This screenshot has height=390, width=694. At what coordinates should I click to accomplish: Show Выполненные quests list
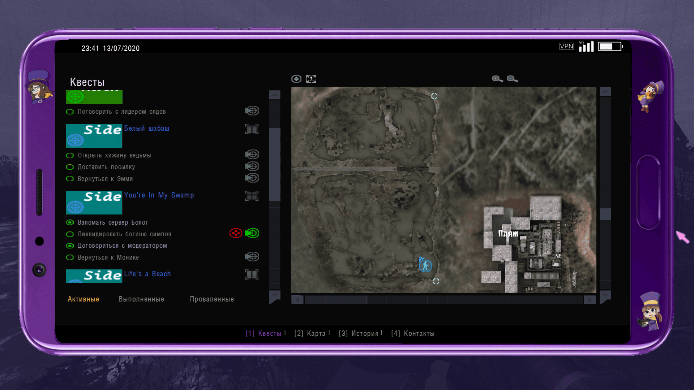click(x=141, y=299)
